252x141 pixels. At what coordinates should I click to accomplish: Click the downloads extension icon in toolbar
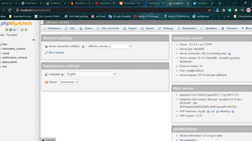pos(217,10)
